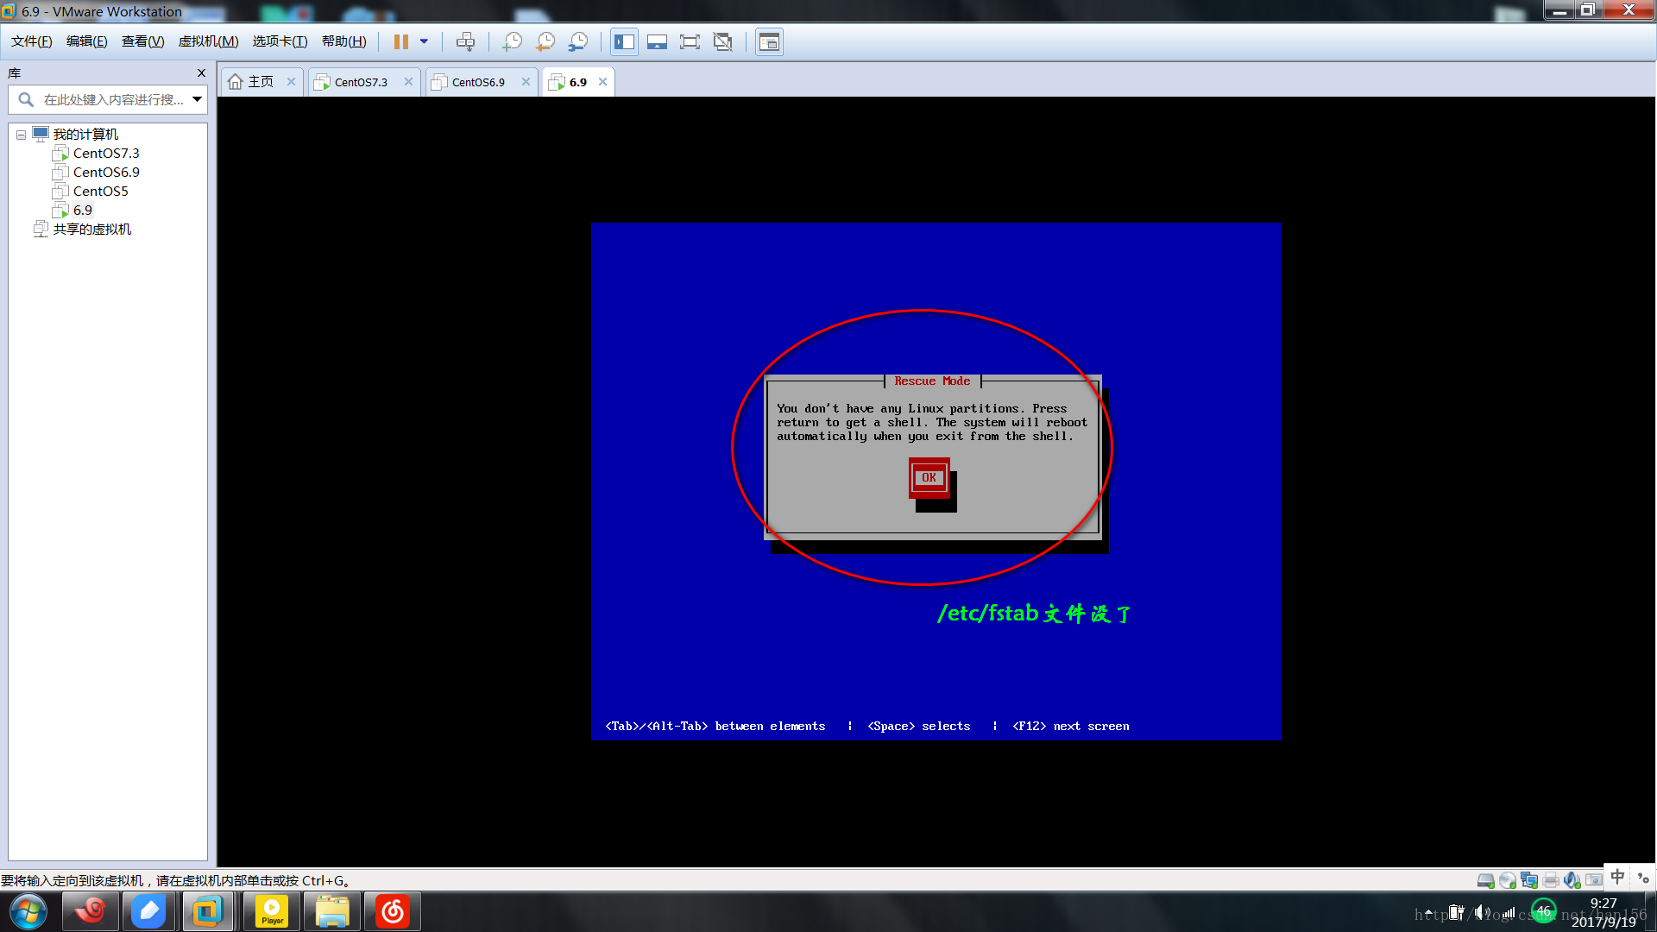This screenshot has height=932, width=1657.
Task: Open the 虚拟机(M) menu
Action: pos(208,41)
